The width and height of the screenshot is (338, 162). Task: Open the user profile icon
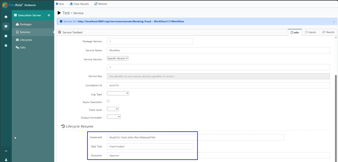(x=6, y=160)
